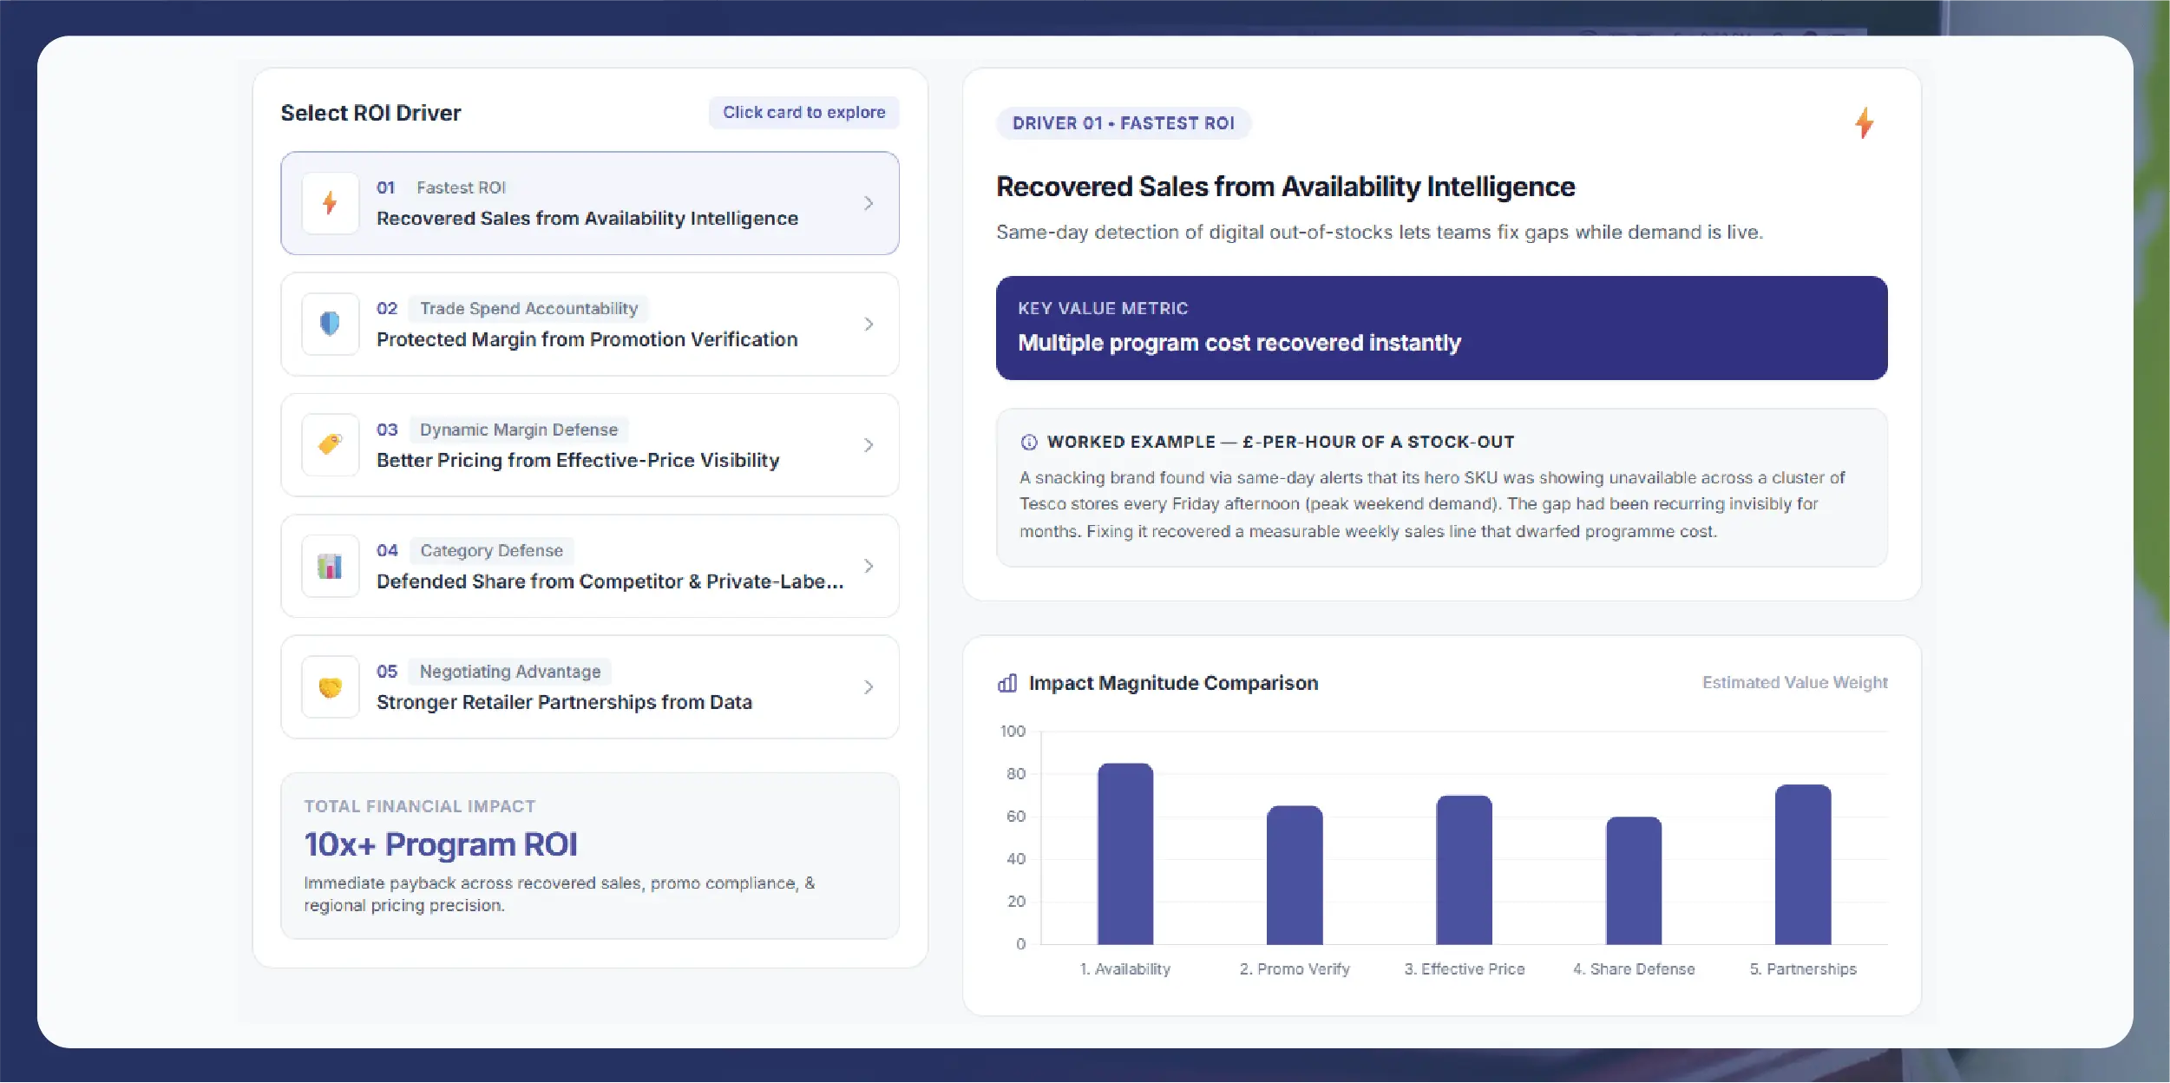Viewport: 2170px width, 1083px height.
Task: Click the large lightning bolt in driver detail panel
Action: pyautogui.click(x=1864, y=123)
